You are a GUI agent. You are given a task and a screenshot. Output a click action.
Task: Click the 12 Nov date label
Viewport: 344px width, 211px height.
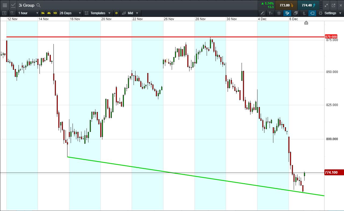(13, 19)
